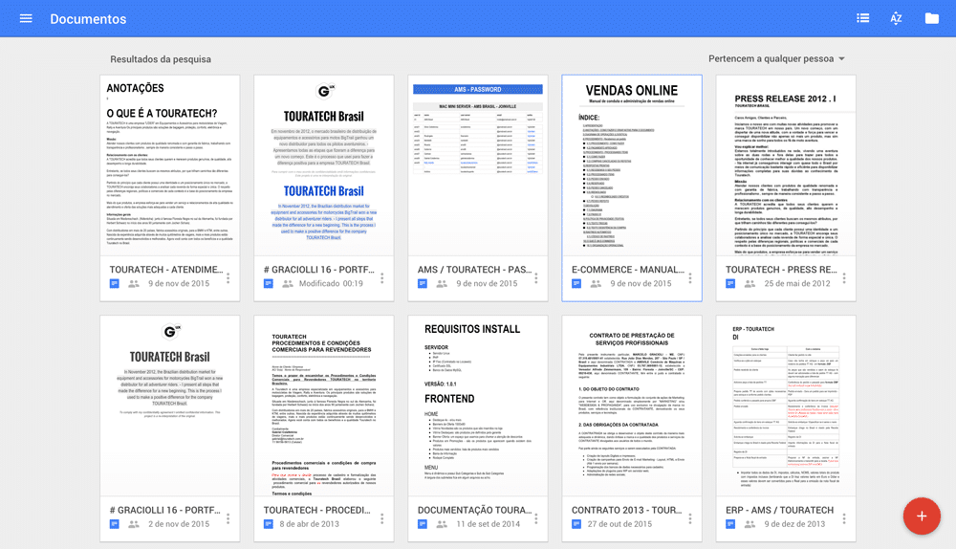
Task: Open more options for TOURATECH - ATENDIME... document
Action: pos(228,278)
